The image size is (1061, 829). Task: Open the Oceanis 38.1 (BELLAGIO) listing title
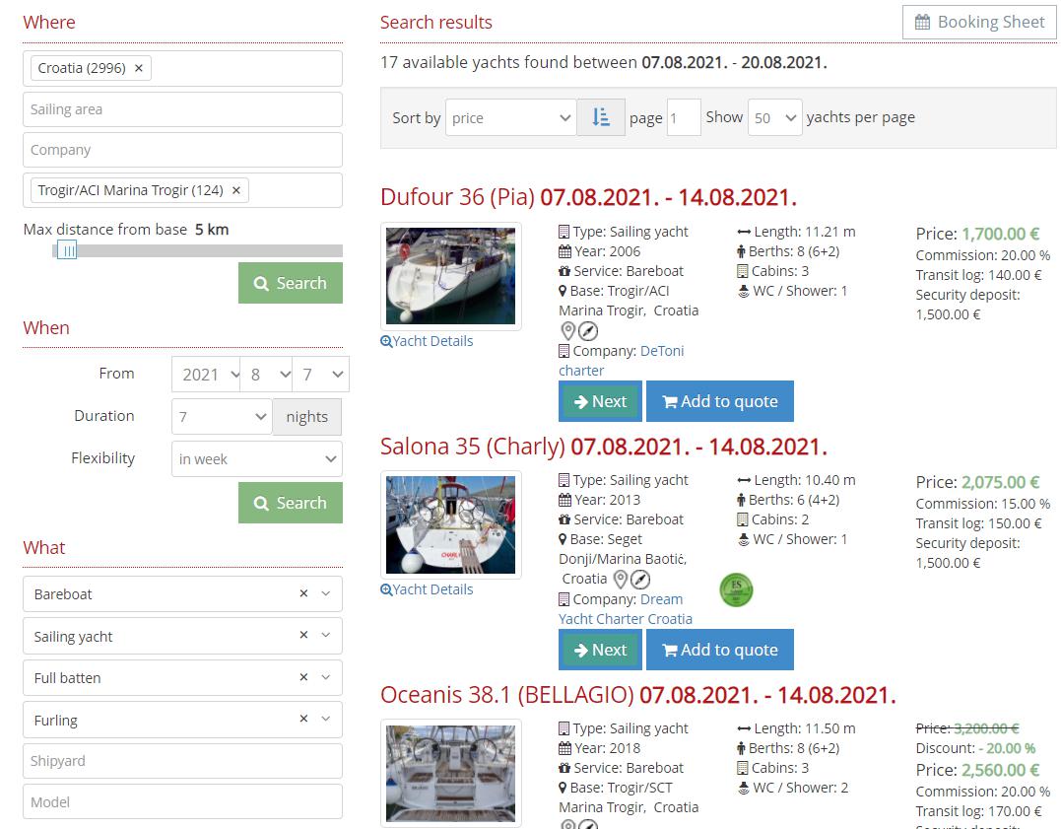tap(638, 695)
